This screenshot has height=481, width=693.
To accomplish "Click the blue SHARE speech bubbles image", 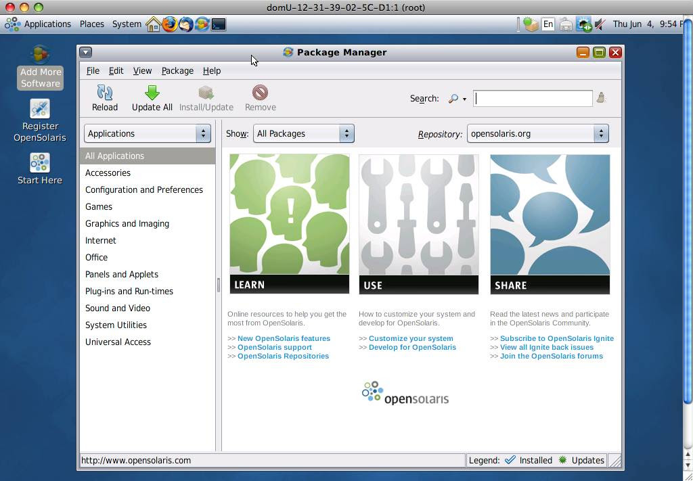I will pyautogui.click(x=550, y=223).
